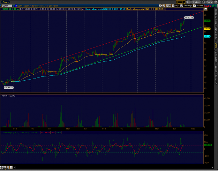This screenshot has width=218, height=171.
Task: Open the Charts tab
Action: coord(6,2)
